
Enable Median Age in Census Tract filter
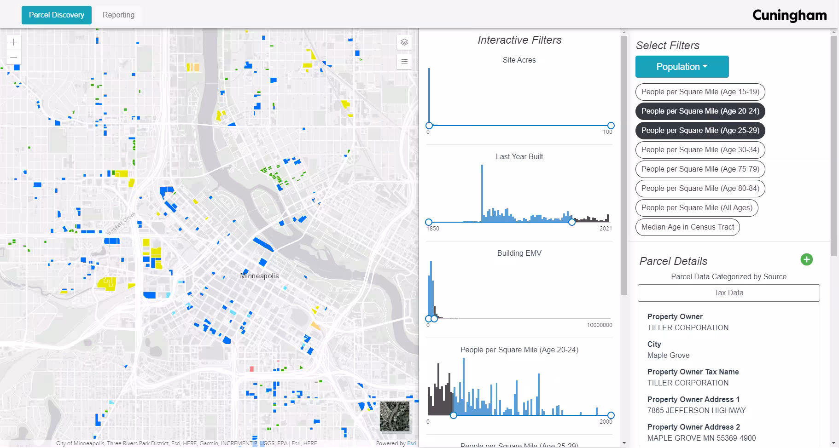[x=687, y=227]
